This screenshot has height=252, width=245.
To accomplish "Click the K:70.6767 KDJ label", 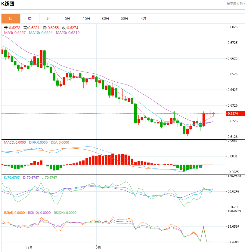I will [x=12, y=178].
